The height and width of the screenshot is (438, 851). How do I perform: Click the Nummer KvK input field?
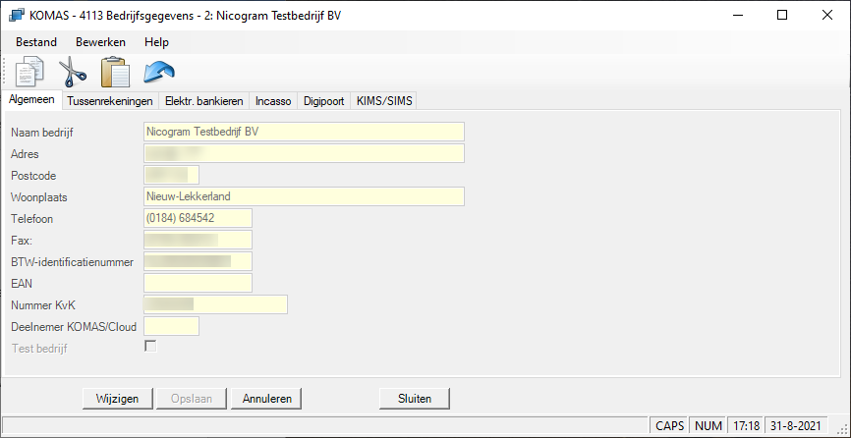pyautogui.click(x=215, y=304)
